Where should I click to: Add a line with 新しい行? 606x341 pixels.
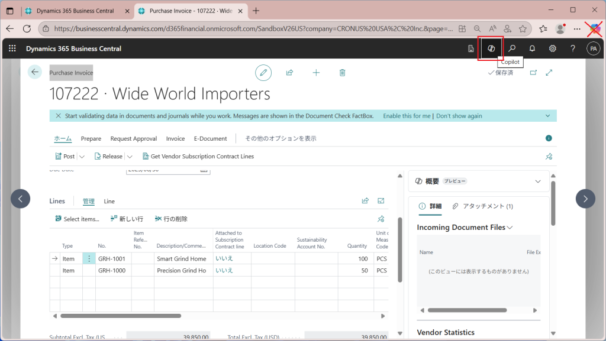pos(127,219)
